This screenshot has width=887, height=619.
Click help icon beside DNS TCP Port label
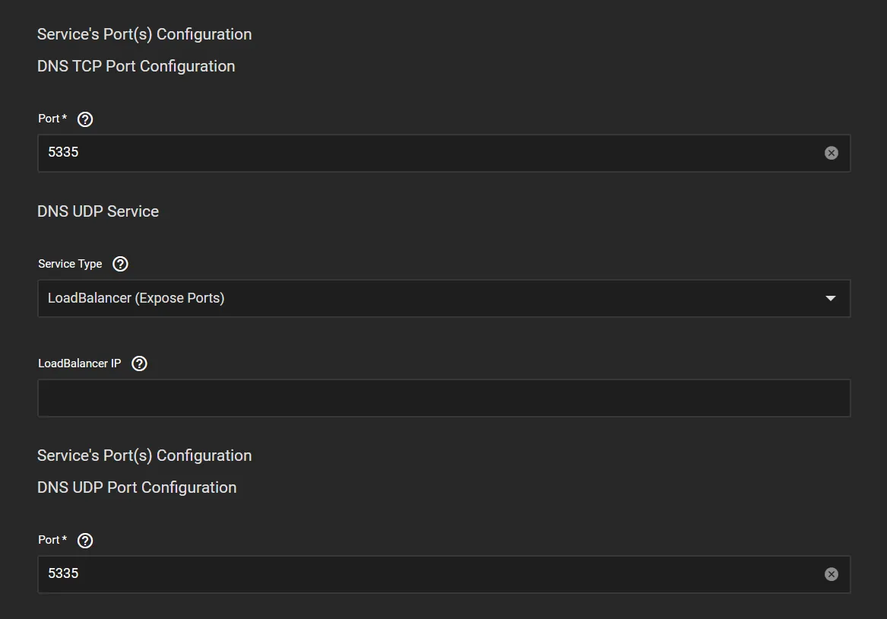coord(85,119)
